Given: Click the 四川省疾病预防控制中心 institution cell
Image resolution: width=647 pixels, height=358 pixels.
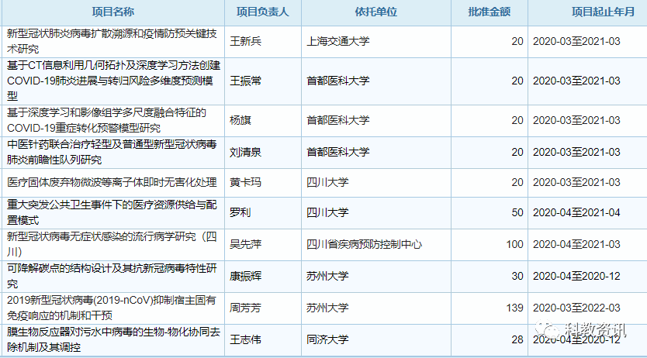Looking at the screenshot, I should pos(364,244).
